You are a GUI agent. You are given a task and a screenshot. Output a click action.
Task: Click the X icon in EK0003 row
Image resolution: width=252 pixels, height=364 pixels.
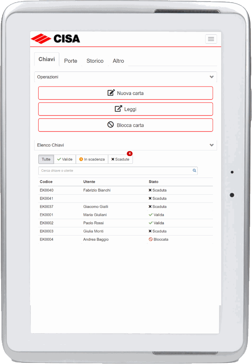coord(150,231)
